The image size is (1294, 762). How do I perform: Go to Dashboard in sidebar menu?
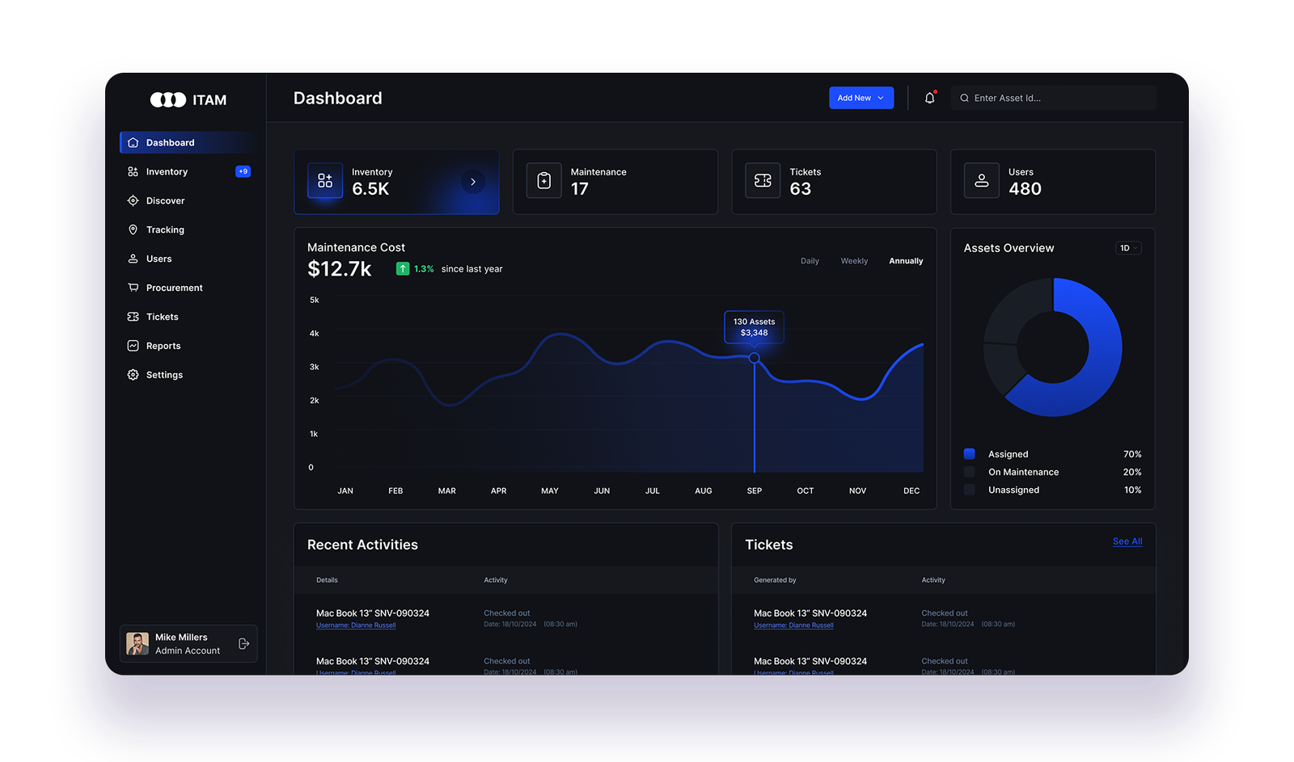170,143
